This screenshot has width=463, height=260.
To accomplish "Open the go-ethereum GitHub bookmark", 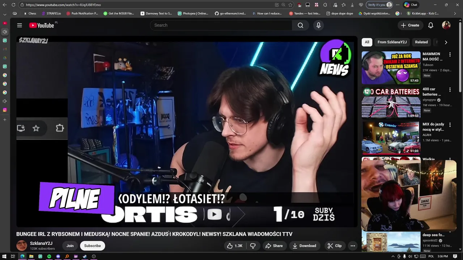I will click(x=230, y=13).
